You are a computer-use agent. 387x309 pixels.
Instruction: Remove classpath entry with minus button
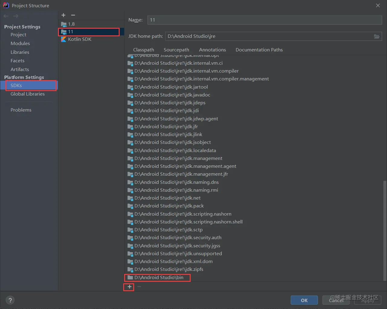(x=139, y=287)
